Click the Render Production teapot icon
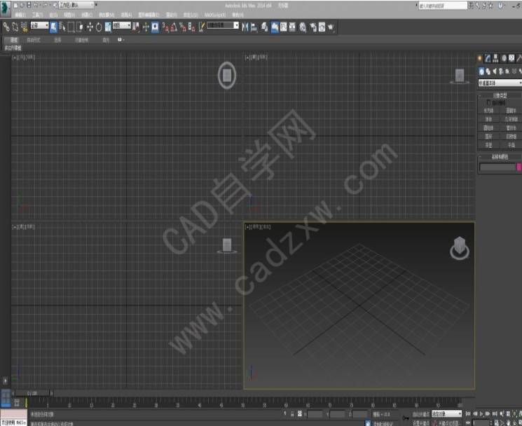Viewport: 522px width, 426px height. tap(331, 27)
